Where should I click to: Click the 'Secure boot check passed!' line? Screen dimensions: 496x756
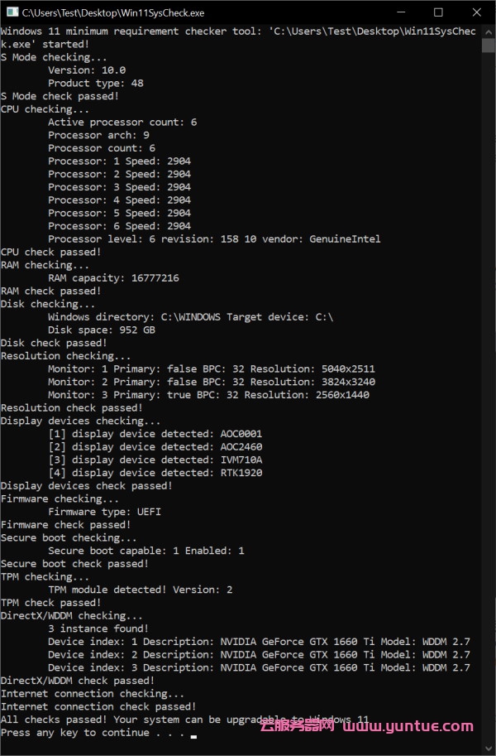pyautogui.click(x=74, y=564)
